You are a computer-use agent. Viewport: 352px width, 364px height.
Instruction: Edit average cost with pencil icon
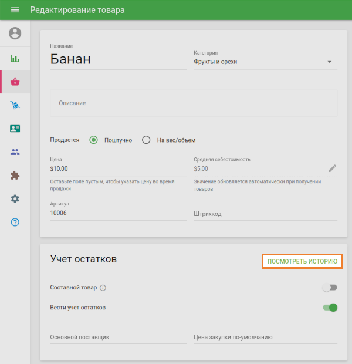pos(332,168)
